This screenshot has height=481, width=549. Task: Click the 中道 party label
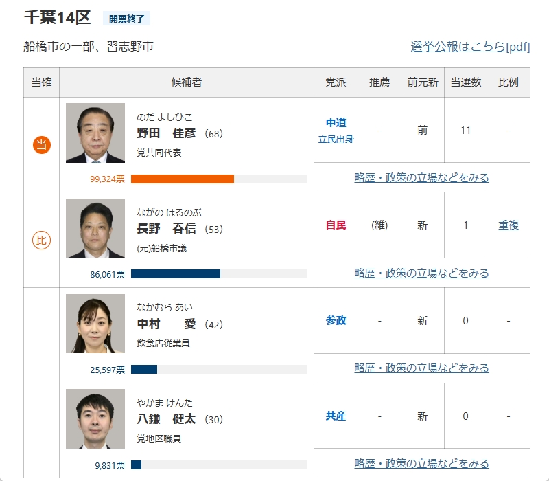click(336, 123)
